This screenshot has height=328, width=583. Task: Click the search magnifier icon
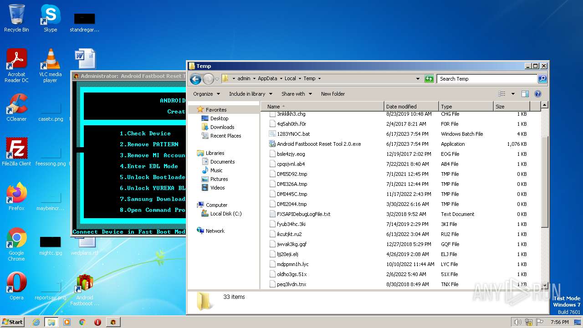pyautogui.click(x=542, y=79)
